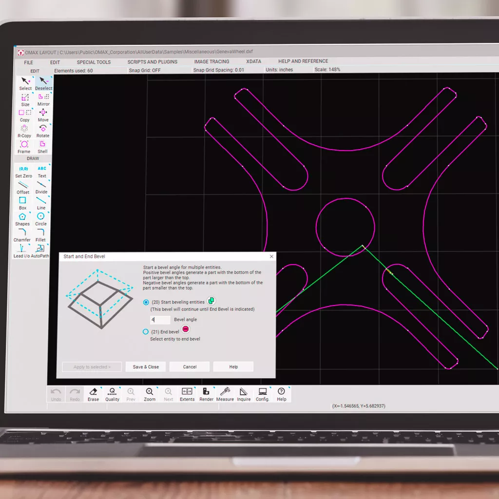The image size is (499, 499).
Task: Click the Bevel angle input field
Action: coord(160,320)
